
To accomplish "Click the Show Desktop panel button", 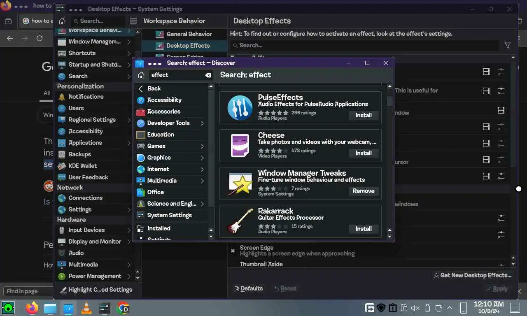I will 515,308.
